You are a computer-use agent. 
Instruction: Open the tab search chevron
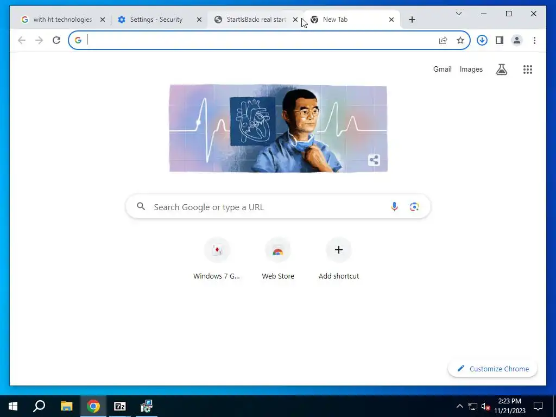[x=458, y=14]
